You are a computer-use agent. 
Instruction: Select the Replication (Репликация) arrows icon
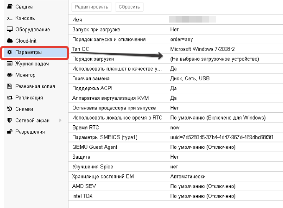click(10, 98)
